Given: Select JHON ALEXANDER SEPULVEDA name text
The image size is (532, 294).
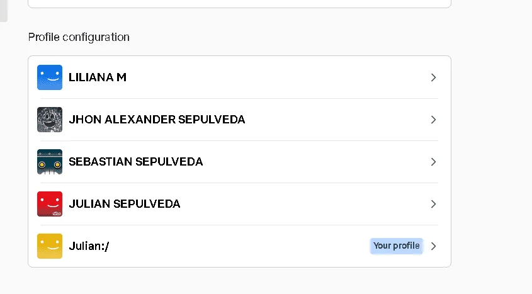Looking at the screenshot, I should click(x=157, y=120).
